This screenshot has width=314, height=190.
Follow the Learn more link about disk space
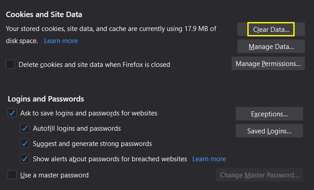61,41
